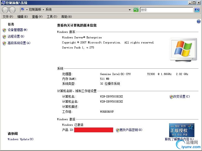
Task: Go back with the Back arrow button
Action: pos(5,10)
